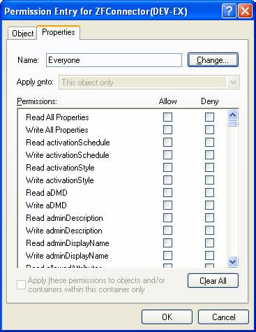Image resolution: width=256 pixels, height=332 pixels.
Task: Switch to the Object tab
Action: pyautogui.click(x=22, y=34)
